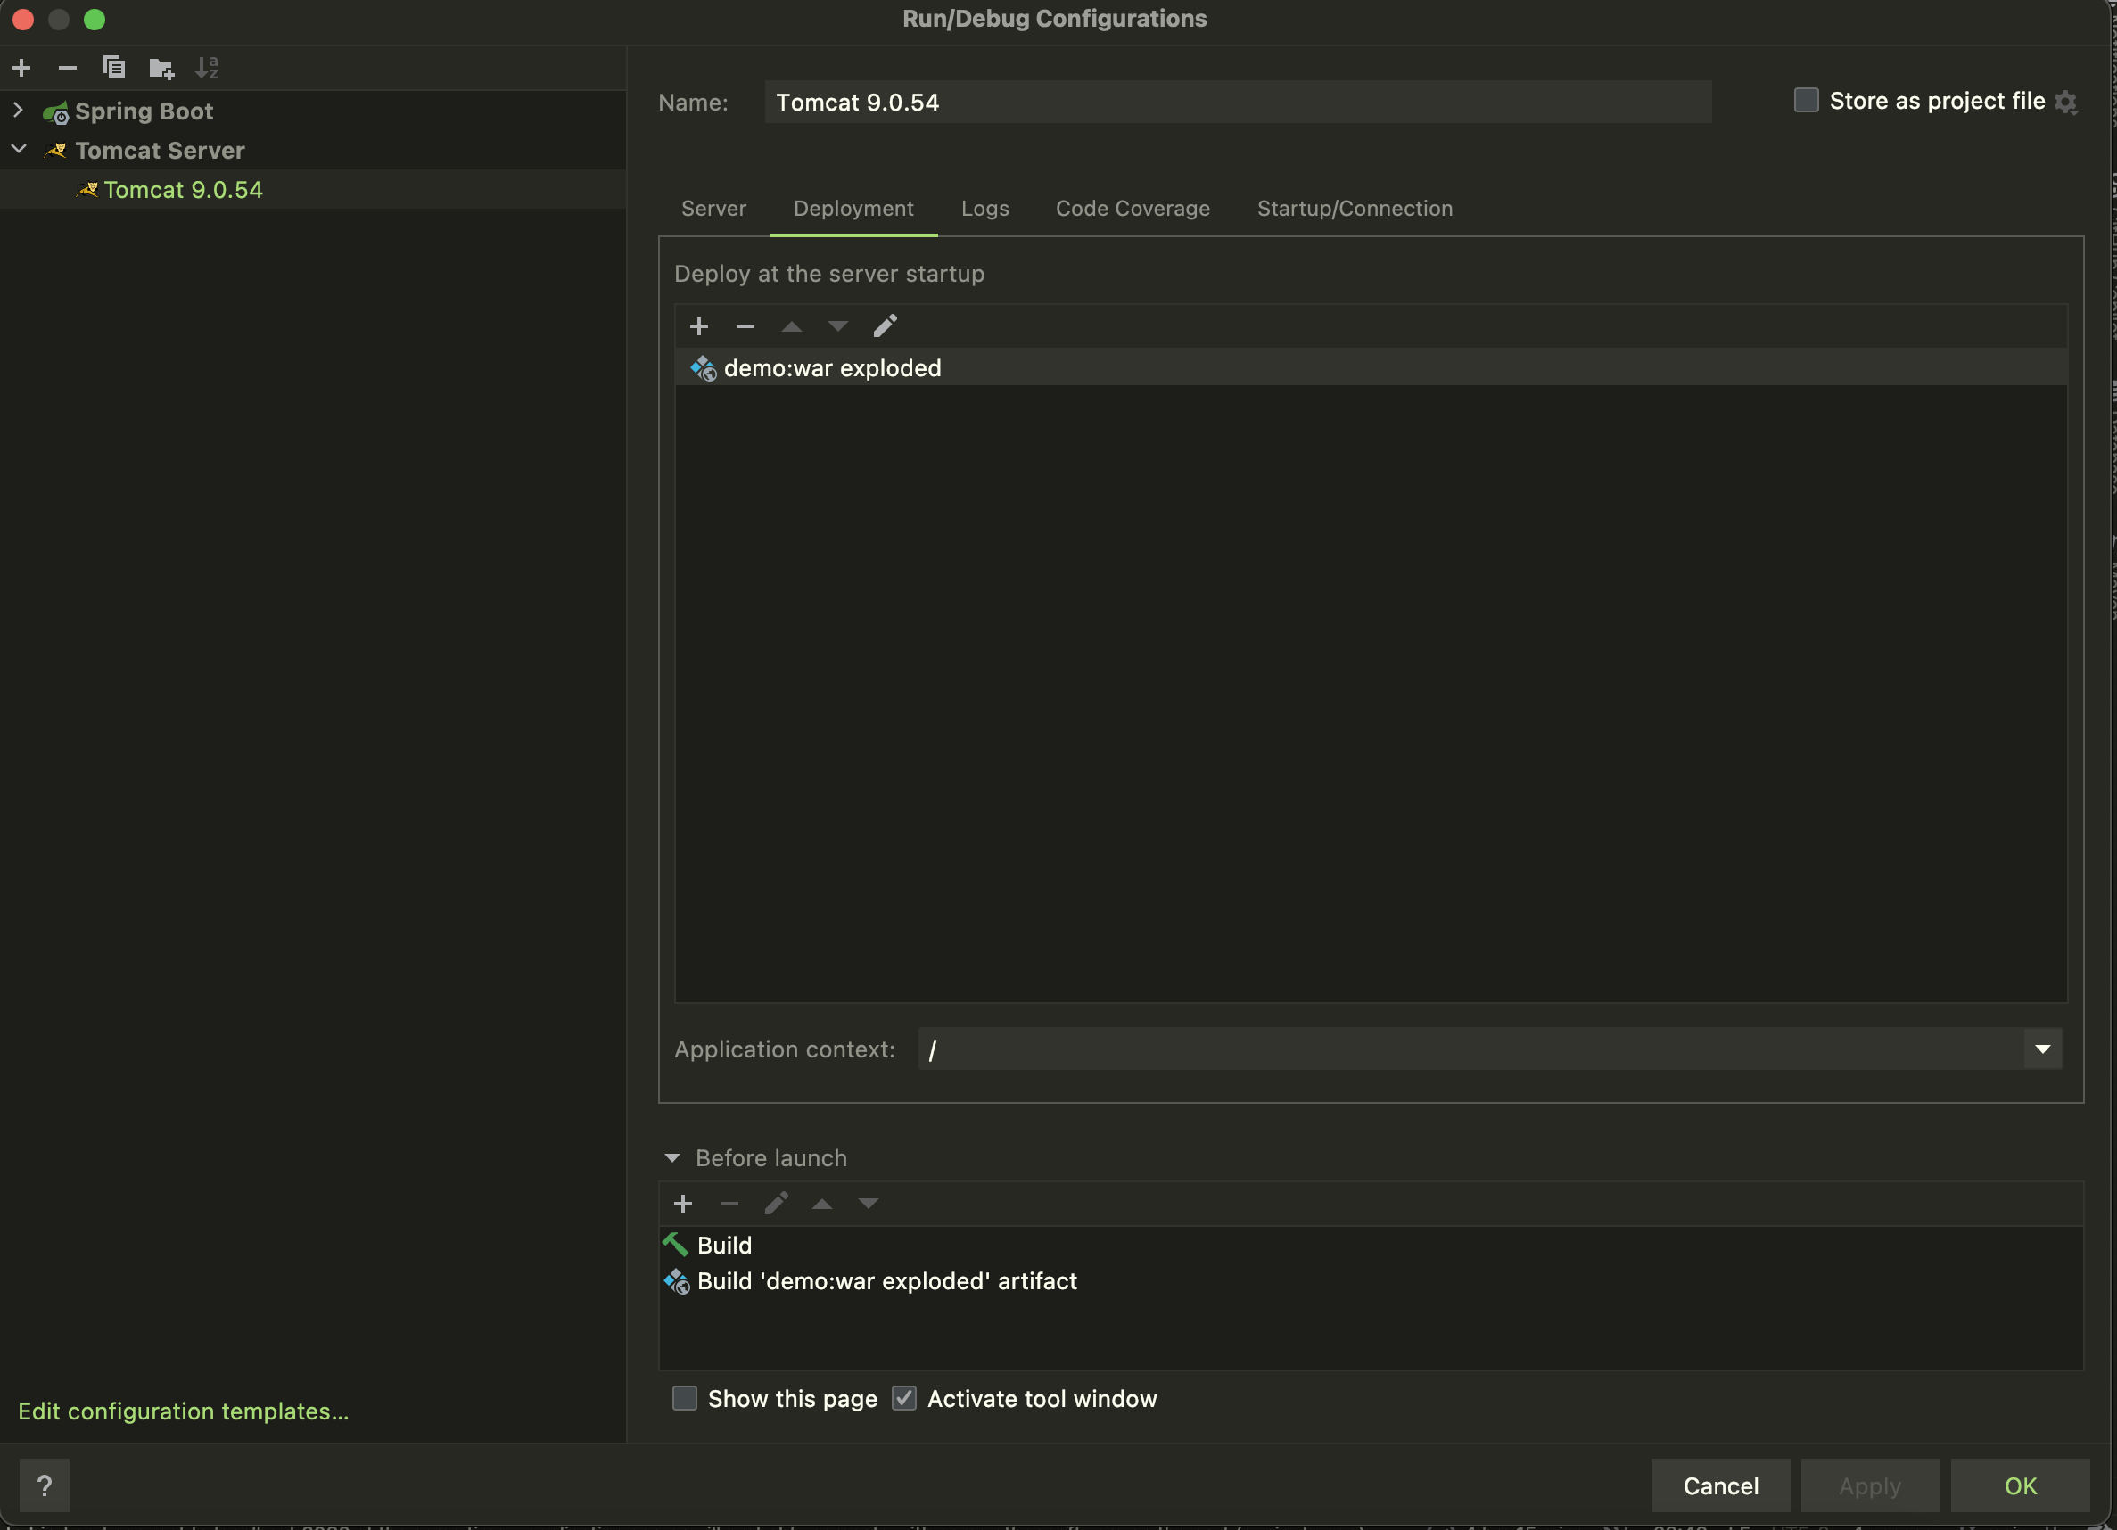Move Before launch task down

pos(869,1204)
